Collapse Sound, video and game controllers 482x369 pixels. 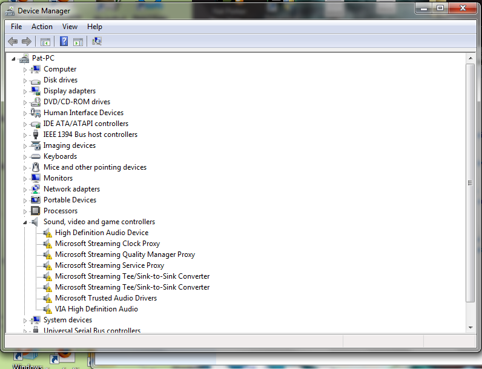point(25,222)
